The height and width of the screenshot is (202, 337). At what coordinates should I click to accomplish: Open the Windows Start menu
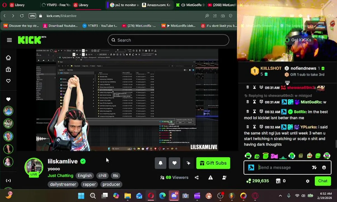coord(81,196)
